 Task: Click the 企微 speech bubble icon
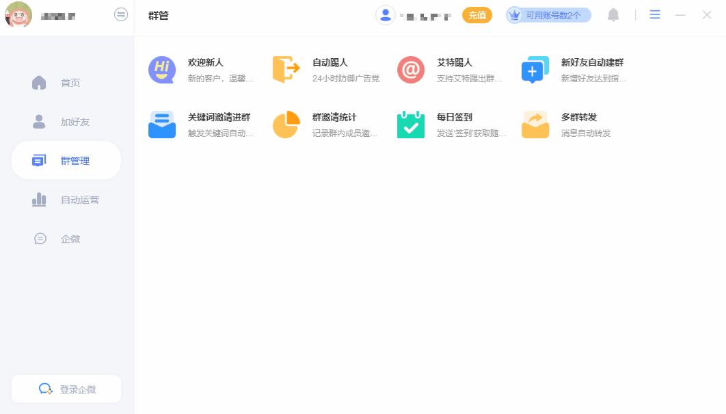(x=40, y=239)
